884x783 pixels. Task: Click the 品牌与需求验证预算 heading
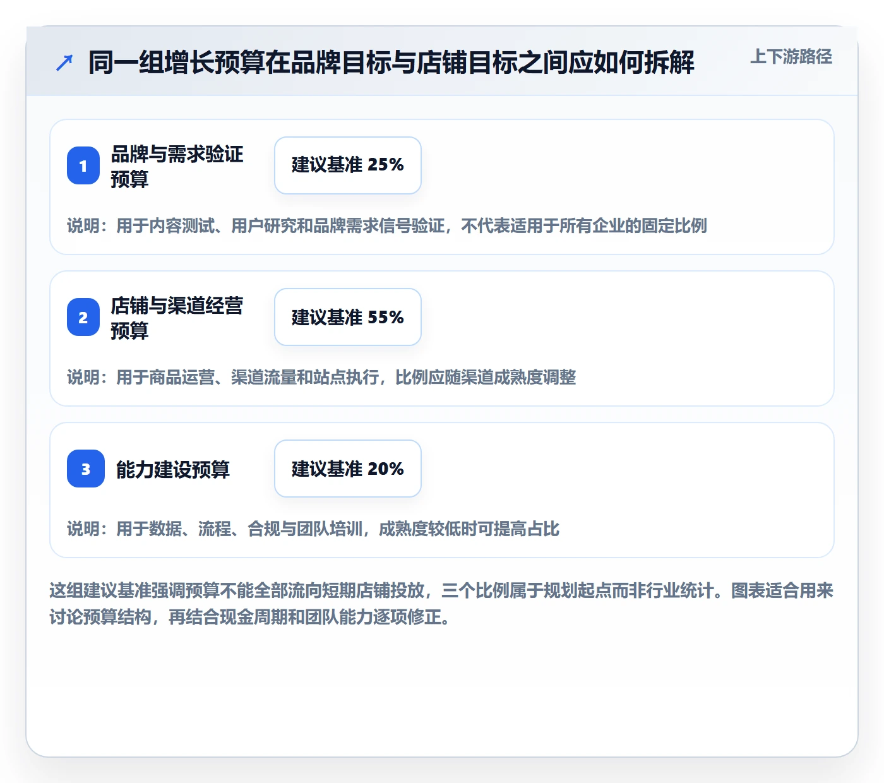[177, 166]
